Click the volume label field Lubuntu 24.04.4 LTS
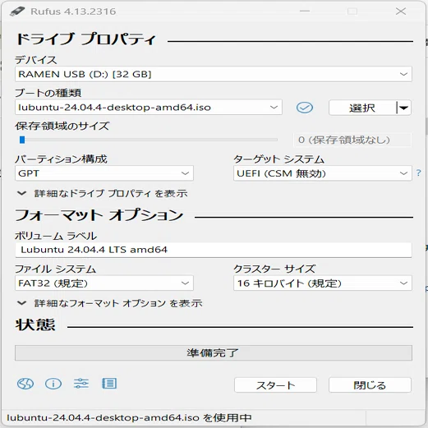The height and width of the screenshot is (428, 428). click(x=214, y=250)
